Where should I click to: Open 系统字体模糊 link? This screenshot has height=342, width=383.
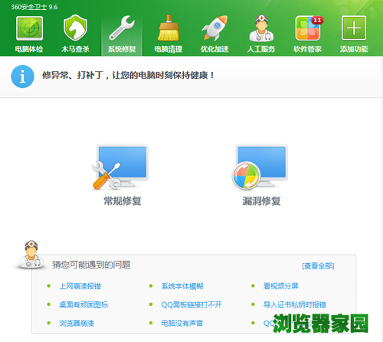[x=182, y=286]
